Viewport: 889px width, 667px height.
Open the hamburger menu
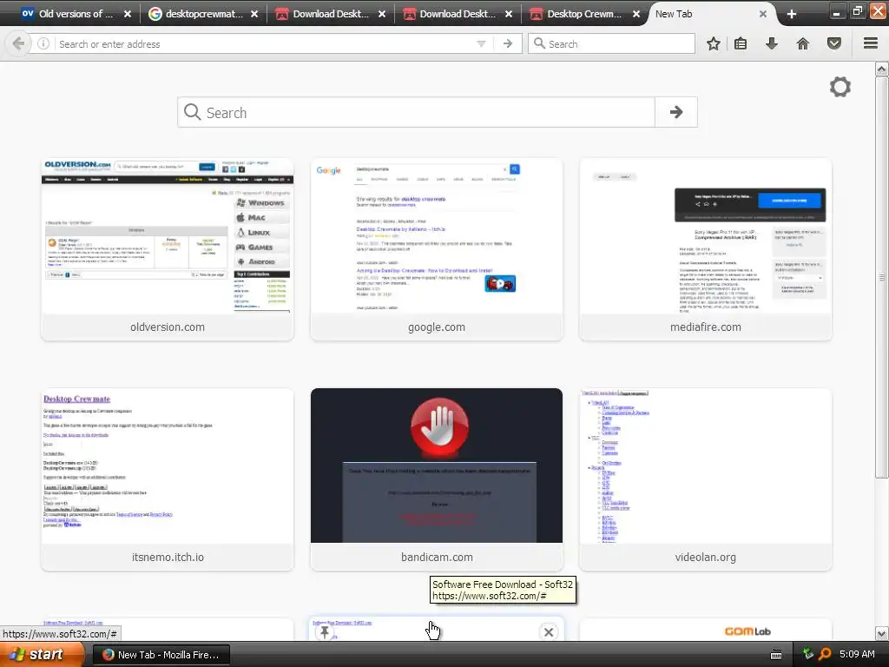(871, 43)
